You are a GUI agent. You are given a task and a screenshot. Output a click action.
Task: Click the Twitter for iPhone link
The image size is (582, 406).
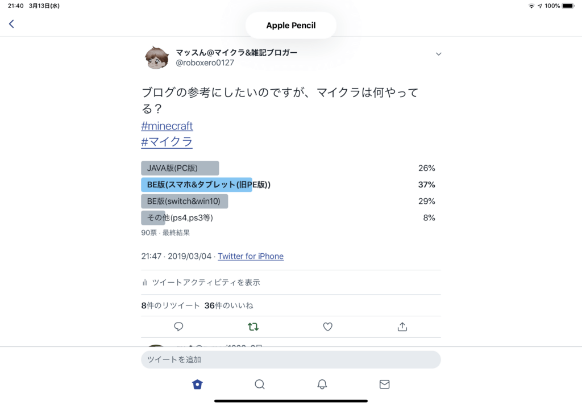(x=251, y=256)
